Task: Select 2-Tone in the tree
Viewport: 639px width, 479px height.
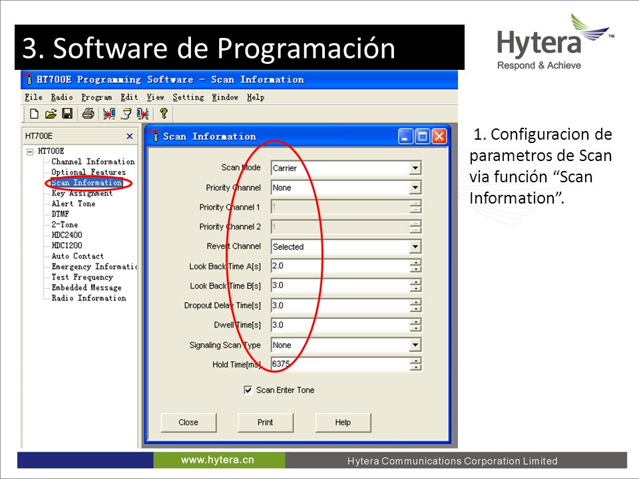Action: [65, 224]
